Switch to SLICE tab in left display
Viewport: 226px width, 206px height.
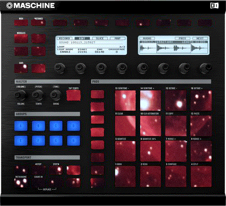[100, 38]
